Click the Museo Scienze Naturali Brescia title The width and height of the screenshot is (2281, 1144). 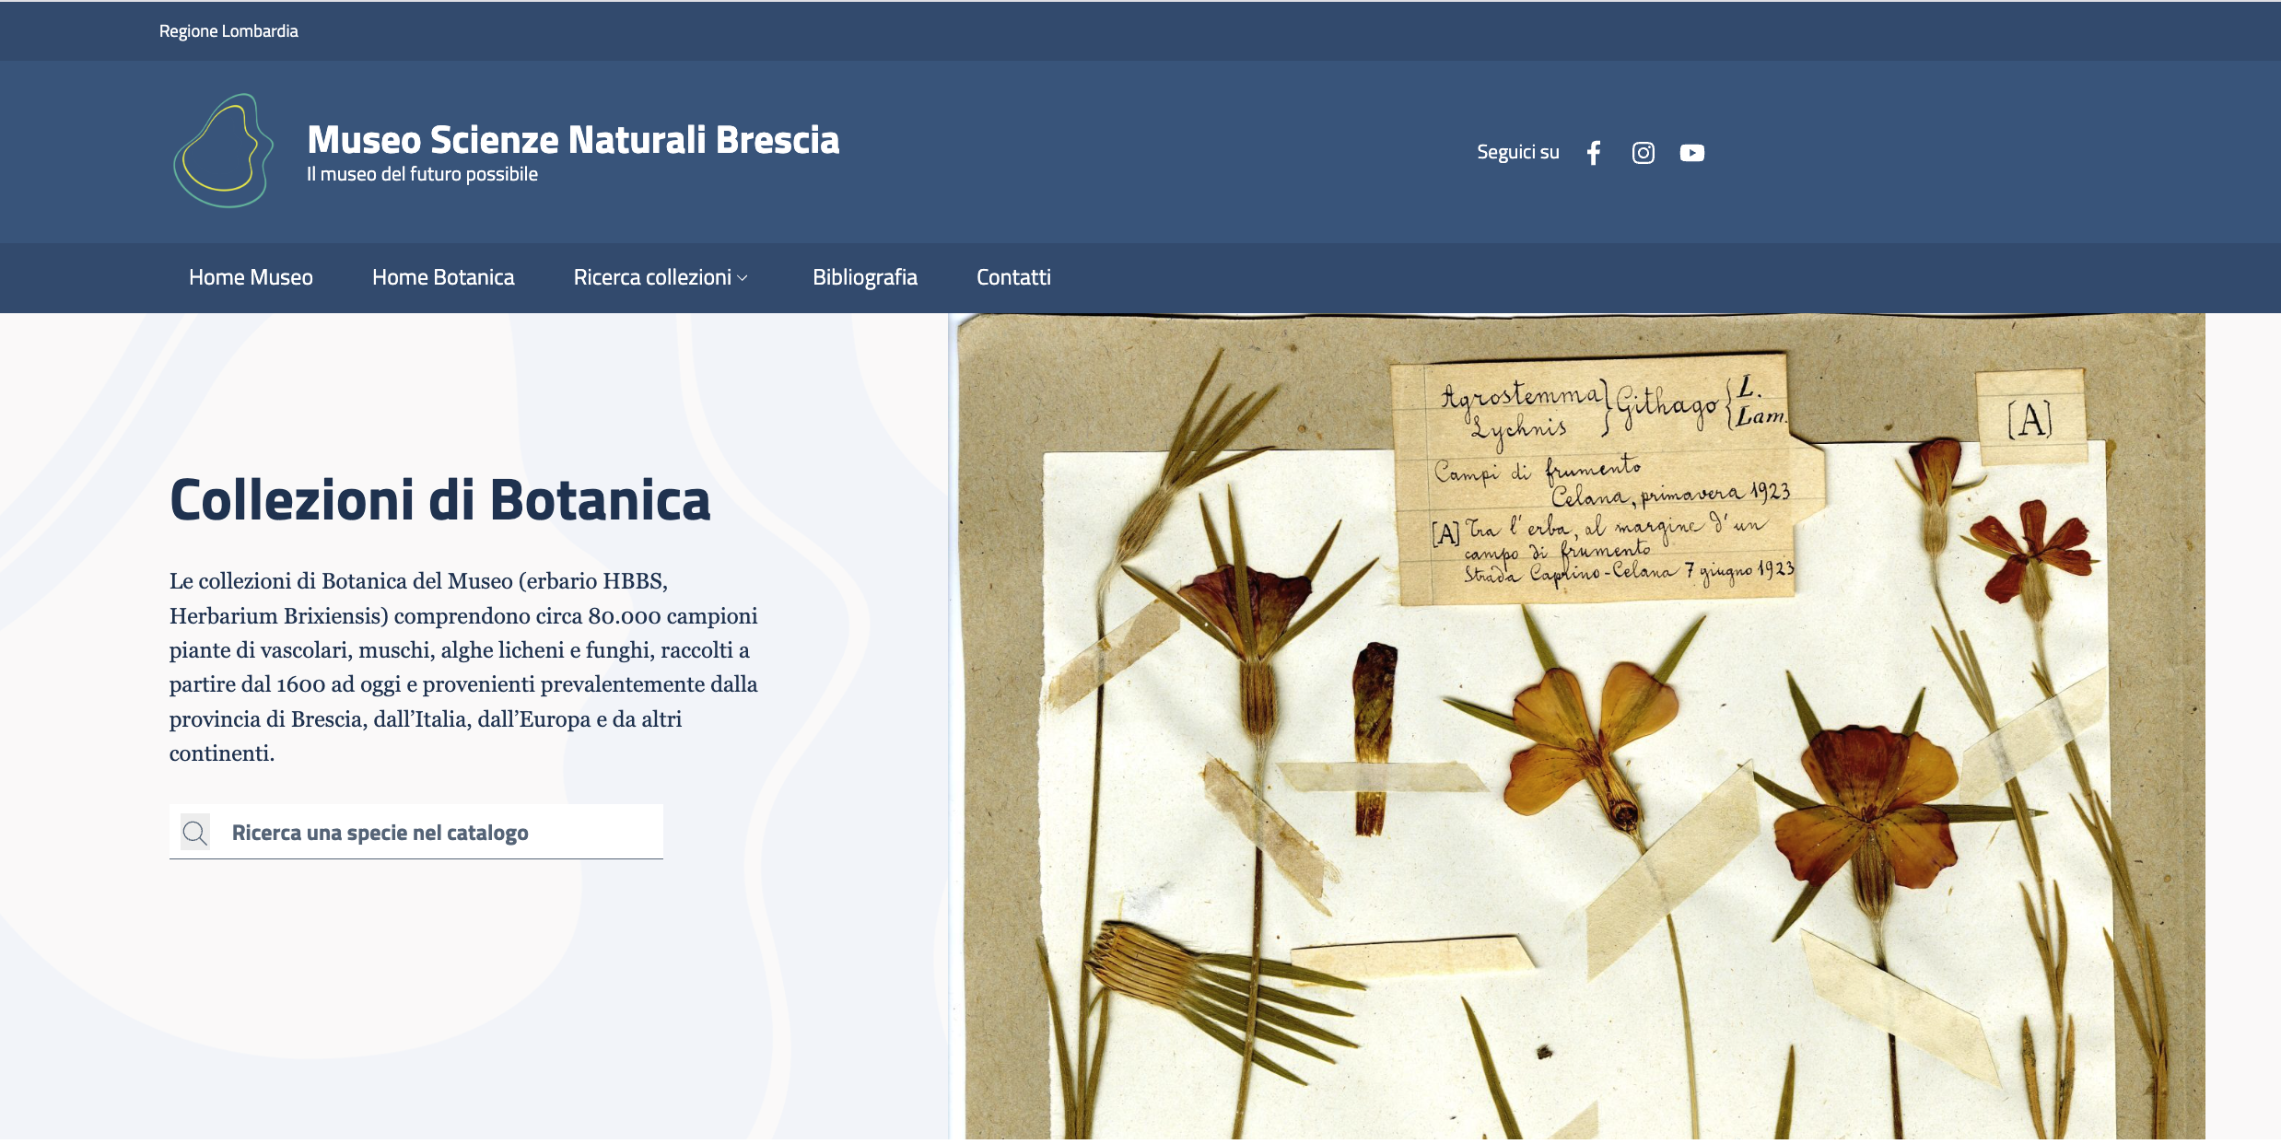click(573, 140)
